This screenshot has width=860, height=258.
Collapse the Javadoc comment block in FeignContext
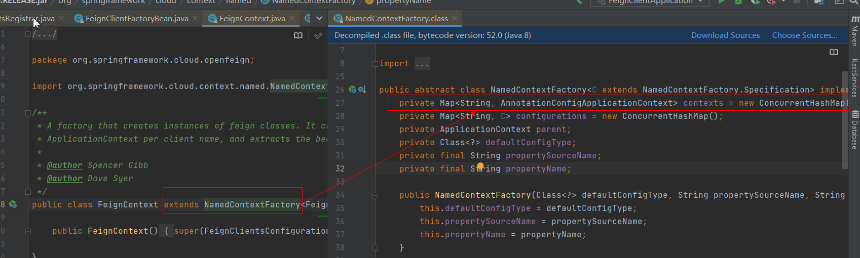(28, 113)
